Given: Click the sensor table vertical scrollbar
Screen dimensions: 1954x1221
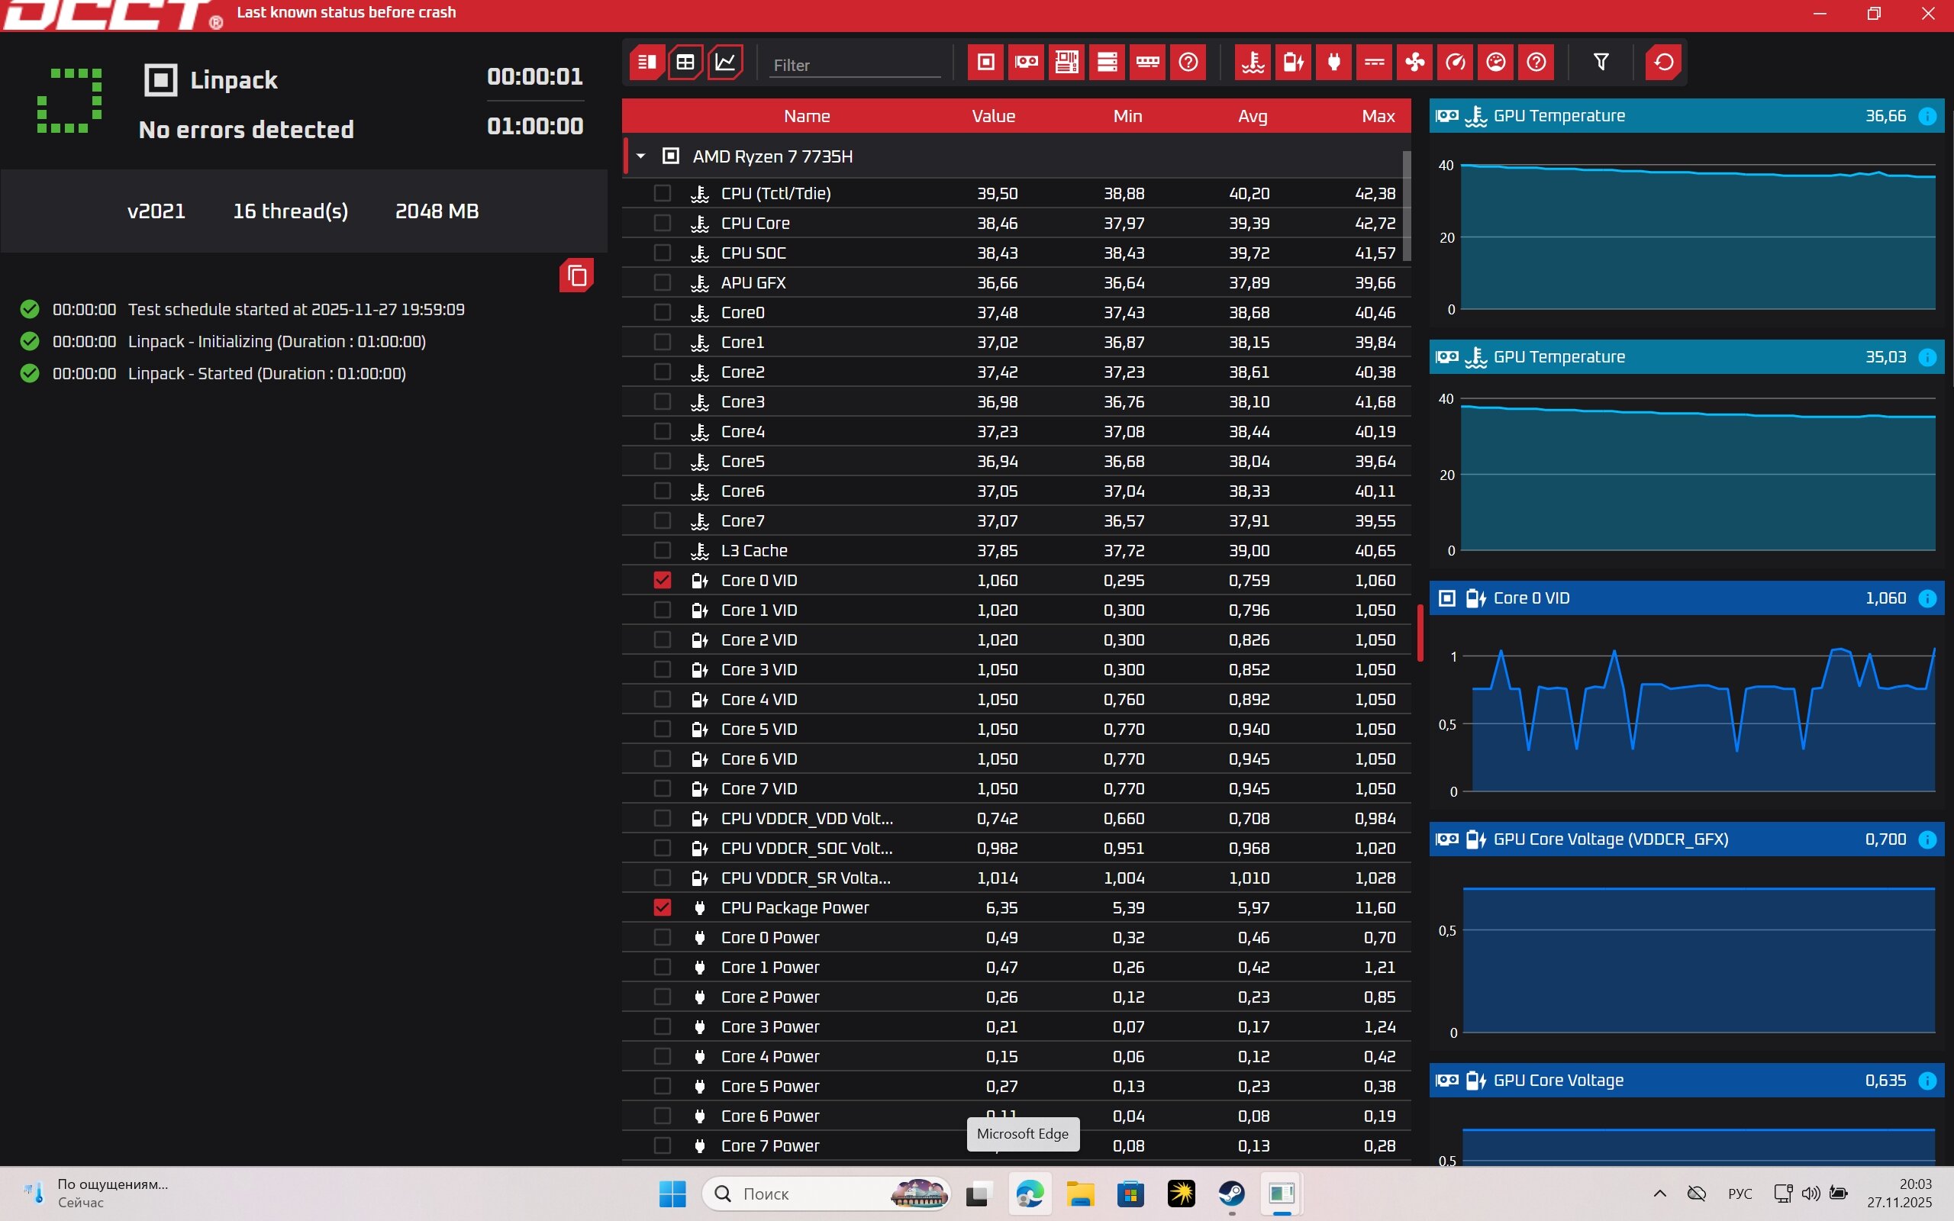Looking at the screenshot, I should (x=1407, y=207).
